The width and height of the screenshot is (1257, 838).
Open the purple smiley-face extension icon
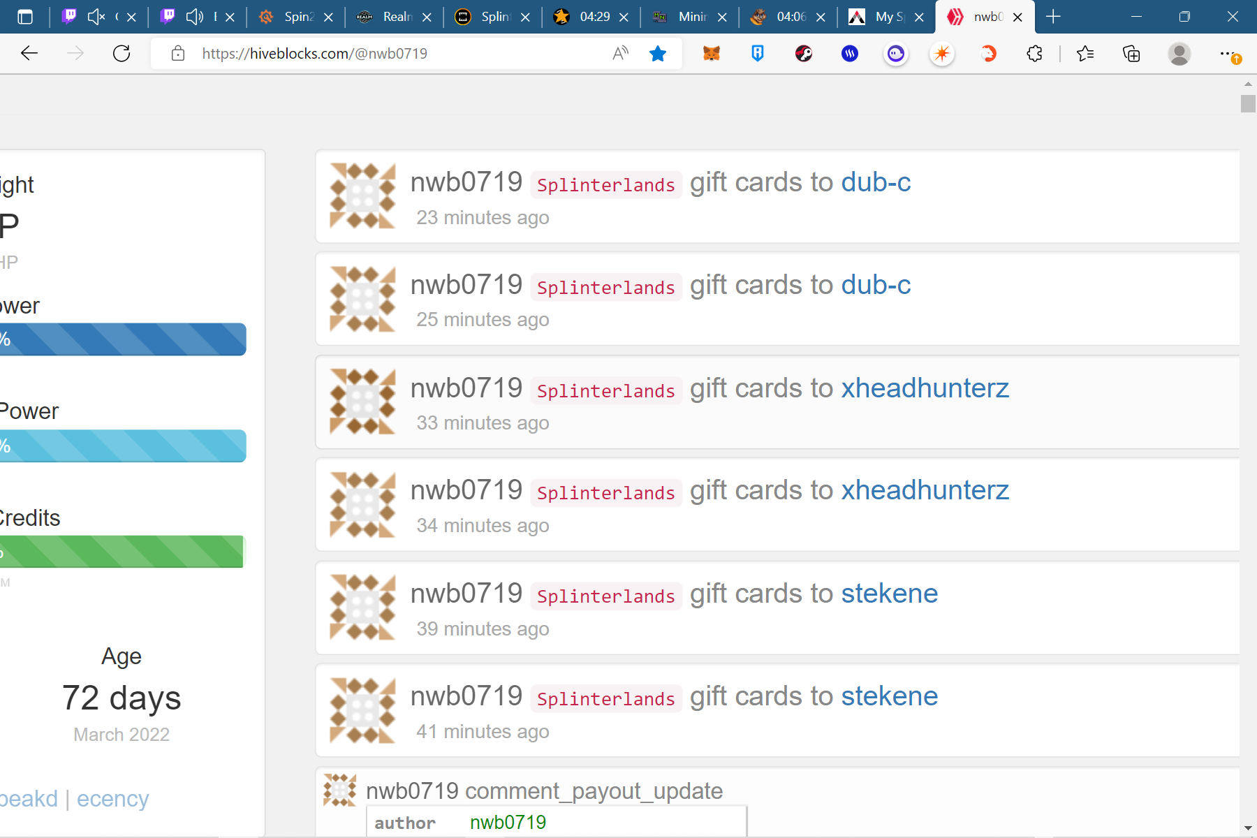coord(896,54)
